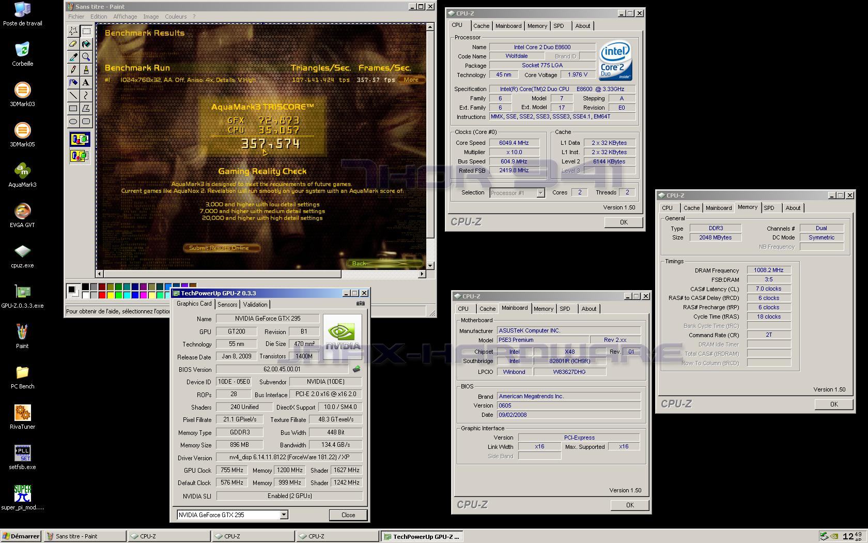Pick the Eraser tool in Paint
The image size is (868, 543).
(73, 44)
